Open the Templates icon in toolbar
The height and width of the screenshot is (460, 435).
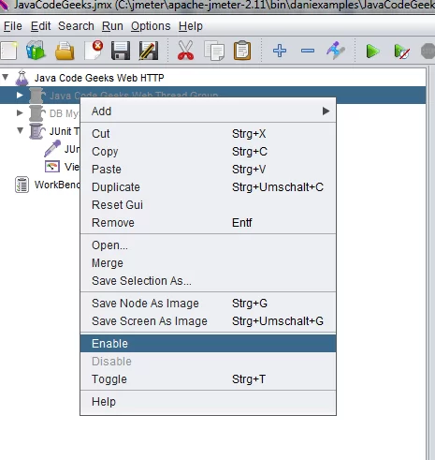click(x=36, y=50)
